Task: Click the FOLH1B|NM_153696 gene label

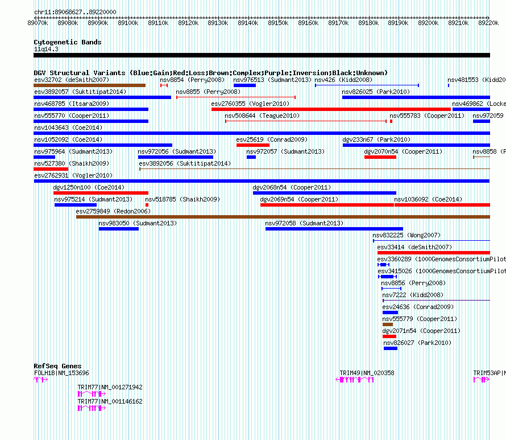Action: click(61, 373)
